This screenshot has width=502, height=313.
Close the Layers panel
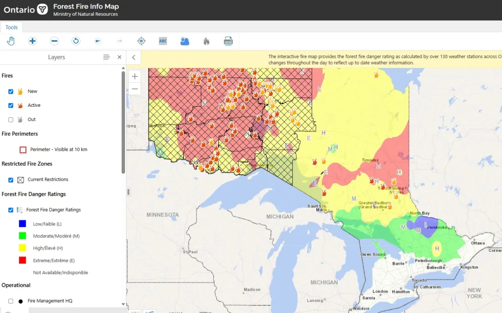119,57
